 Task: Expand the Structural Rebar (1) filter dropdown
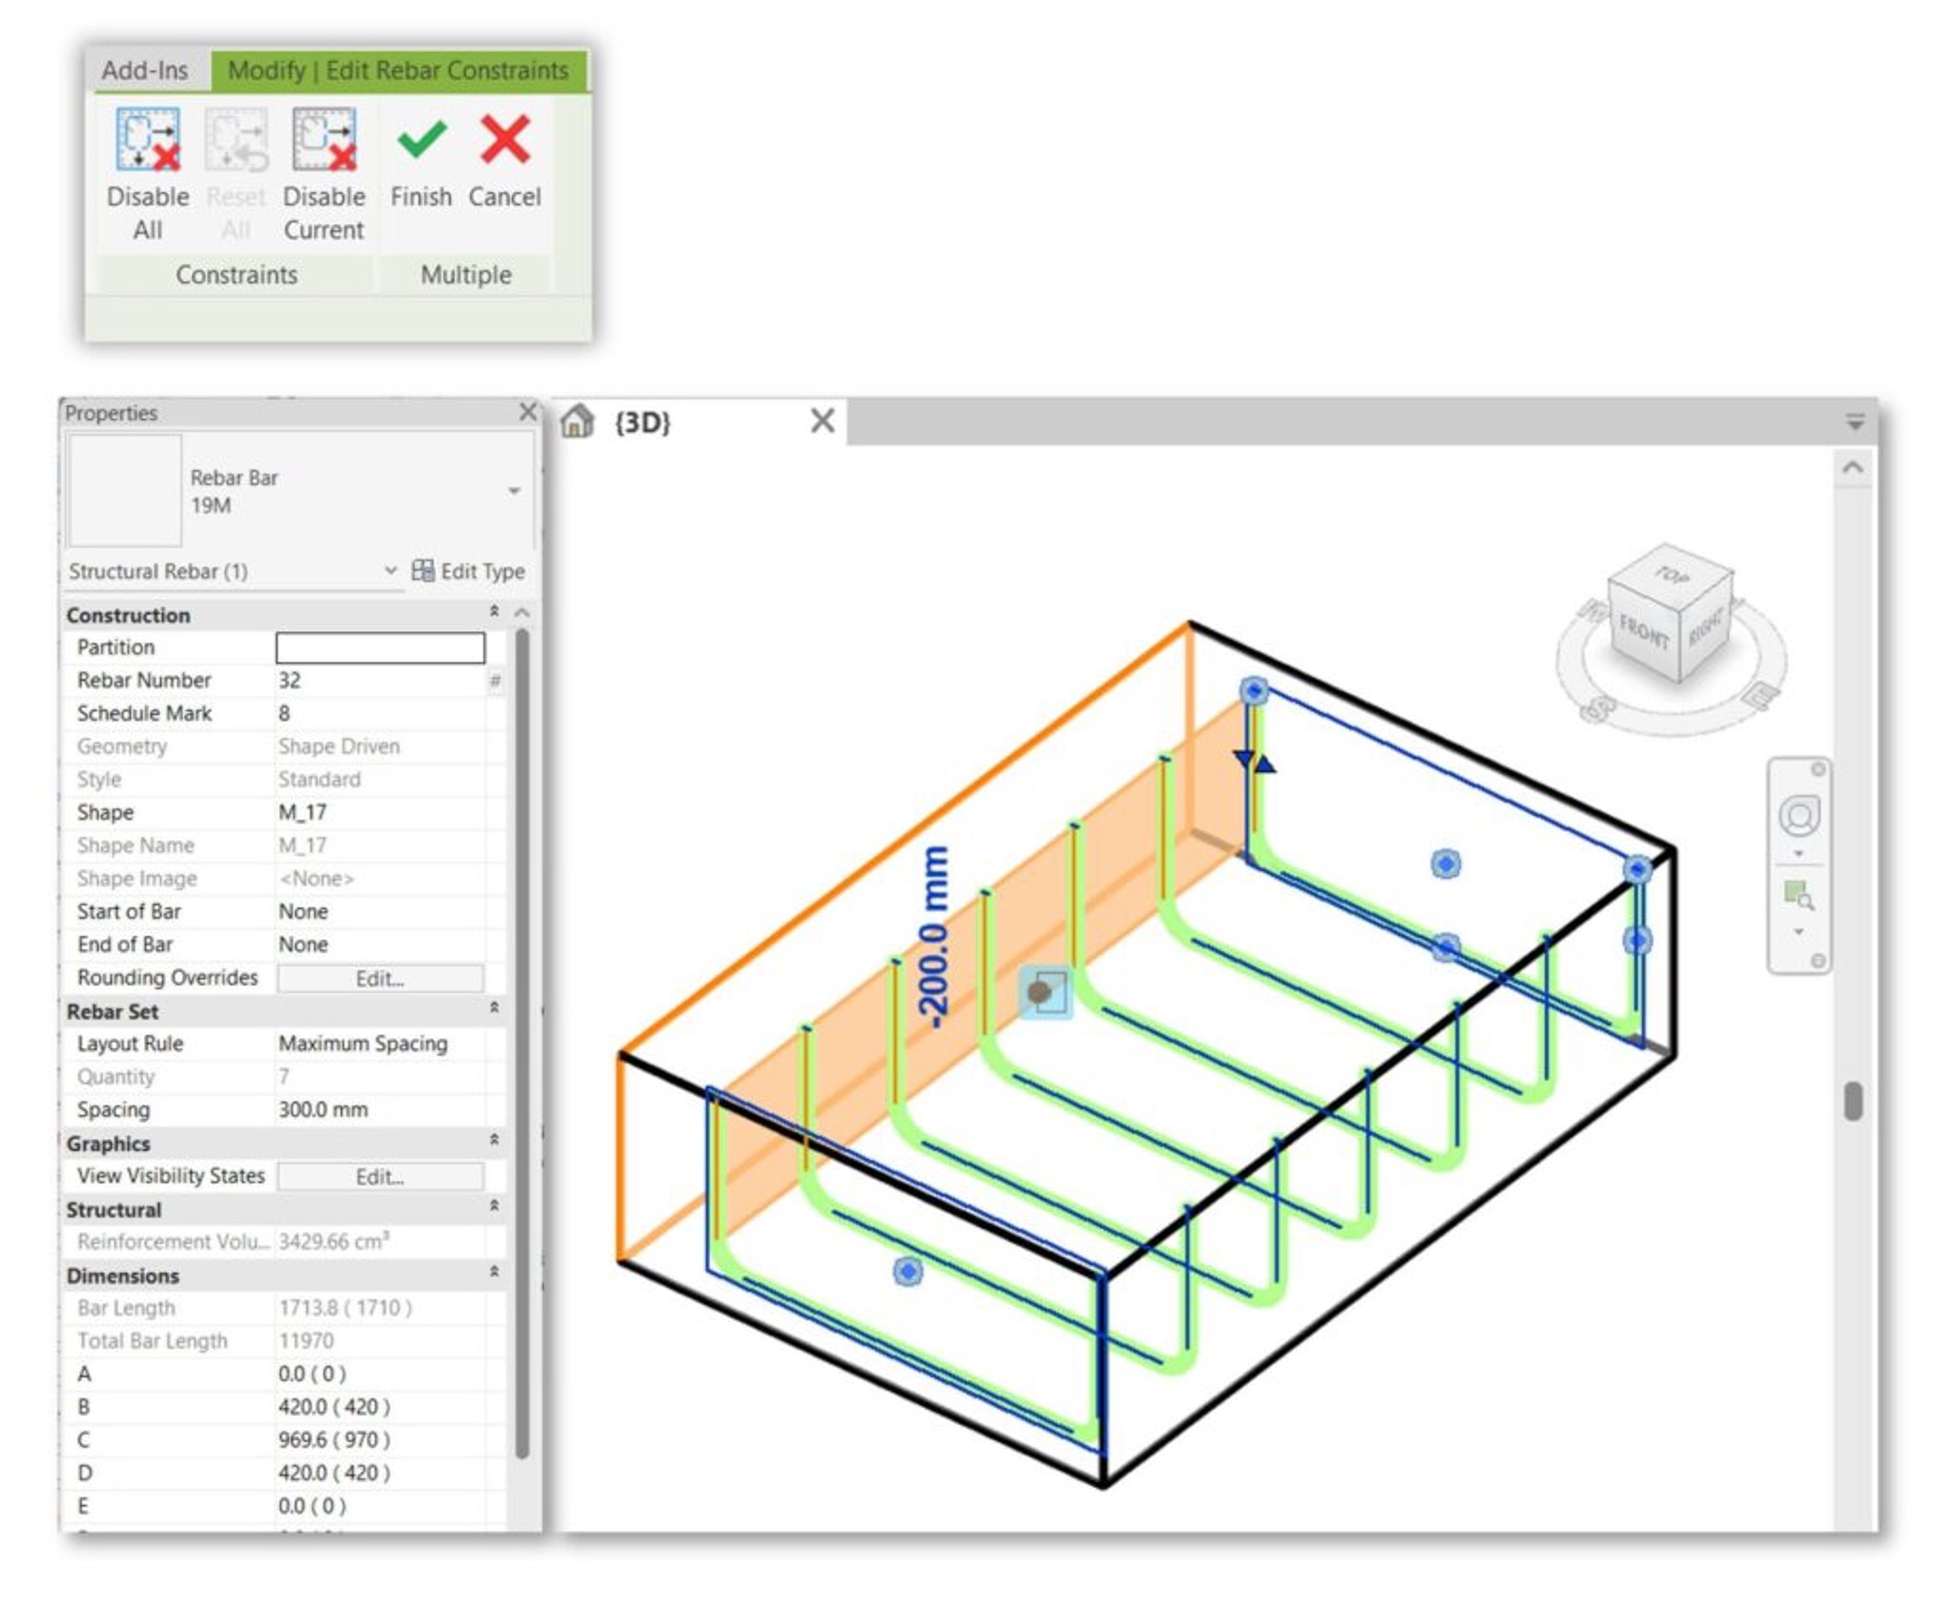click(391, 570)
